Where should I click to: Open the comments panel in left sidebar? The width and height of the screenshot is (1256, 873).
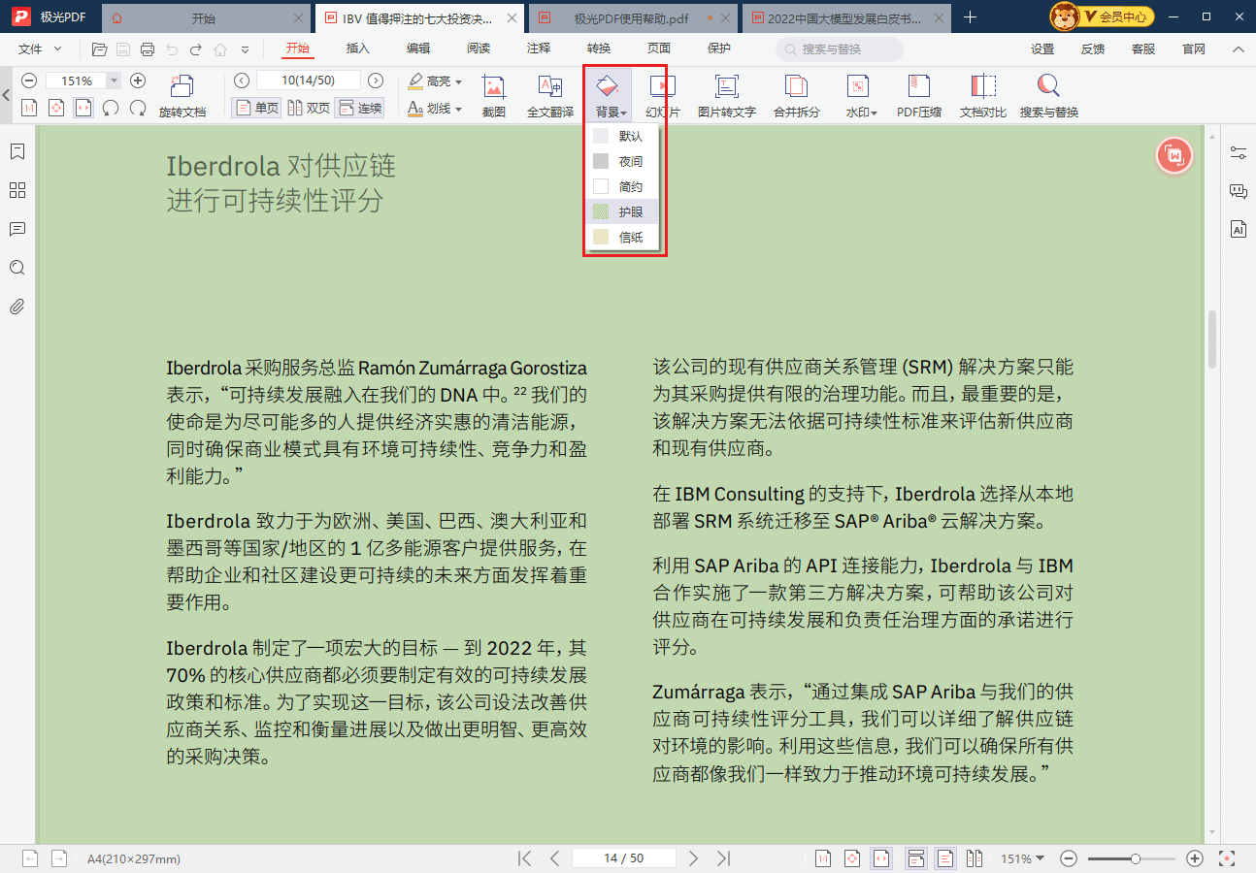(17, 229)
